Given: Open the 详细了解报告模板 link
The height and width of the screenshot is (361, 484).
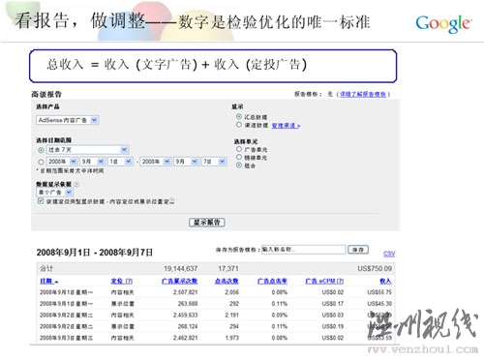Looking at the screenshot, I should click(x=363, y=94).
